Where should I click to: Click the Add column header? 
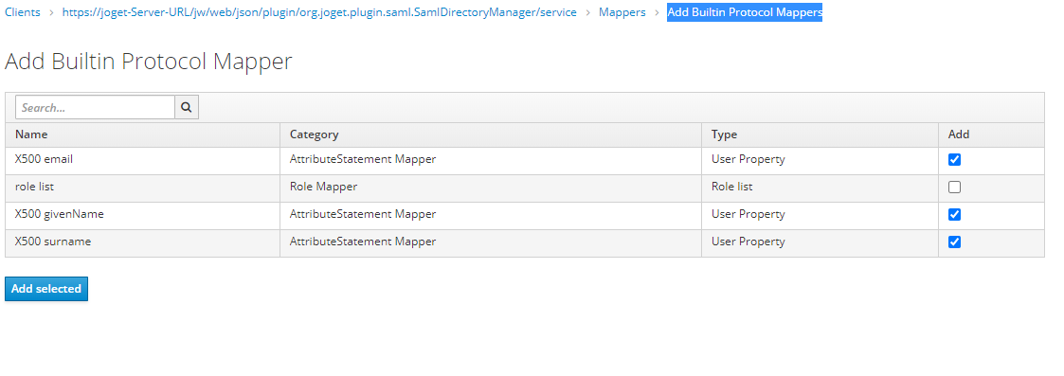point(958,134)
